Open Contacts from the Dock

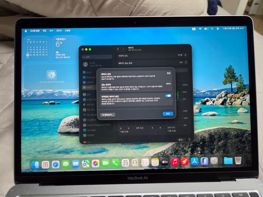(135, 163)
